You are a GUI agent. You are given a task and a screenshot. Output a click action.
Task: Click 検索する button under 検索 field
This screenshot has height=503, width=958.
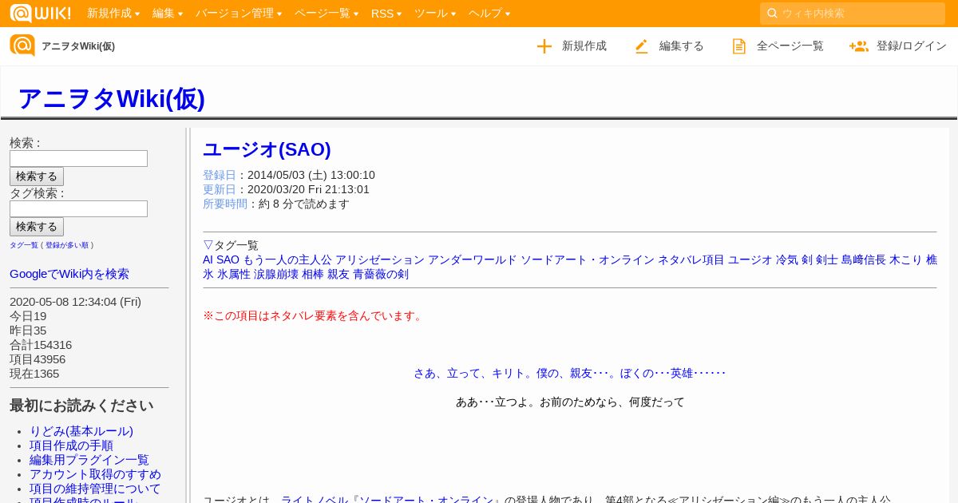(37, 176)
